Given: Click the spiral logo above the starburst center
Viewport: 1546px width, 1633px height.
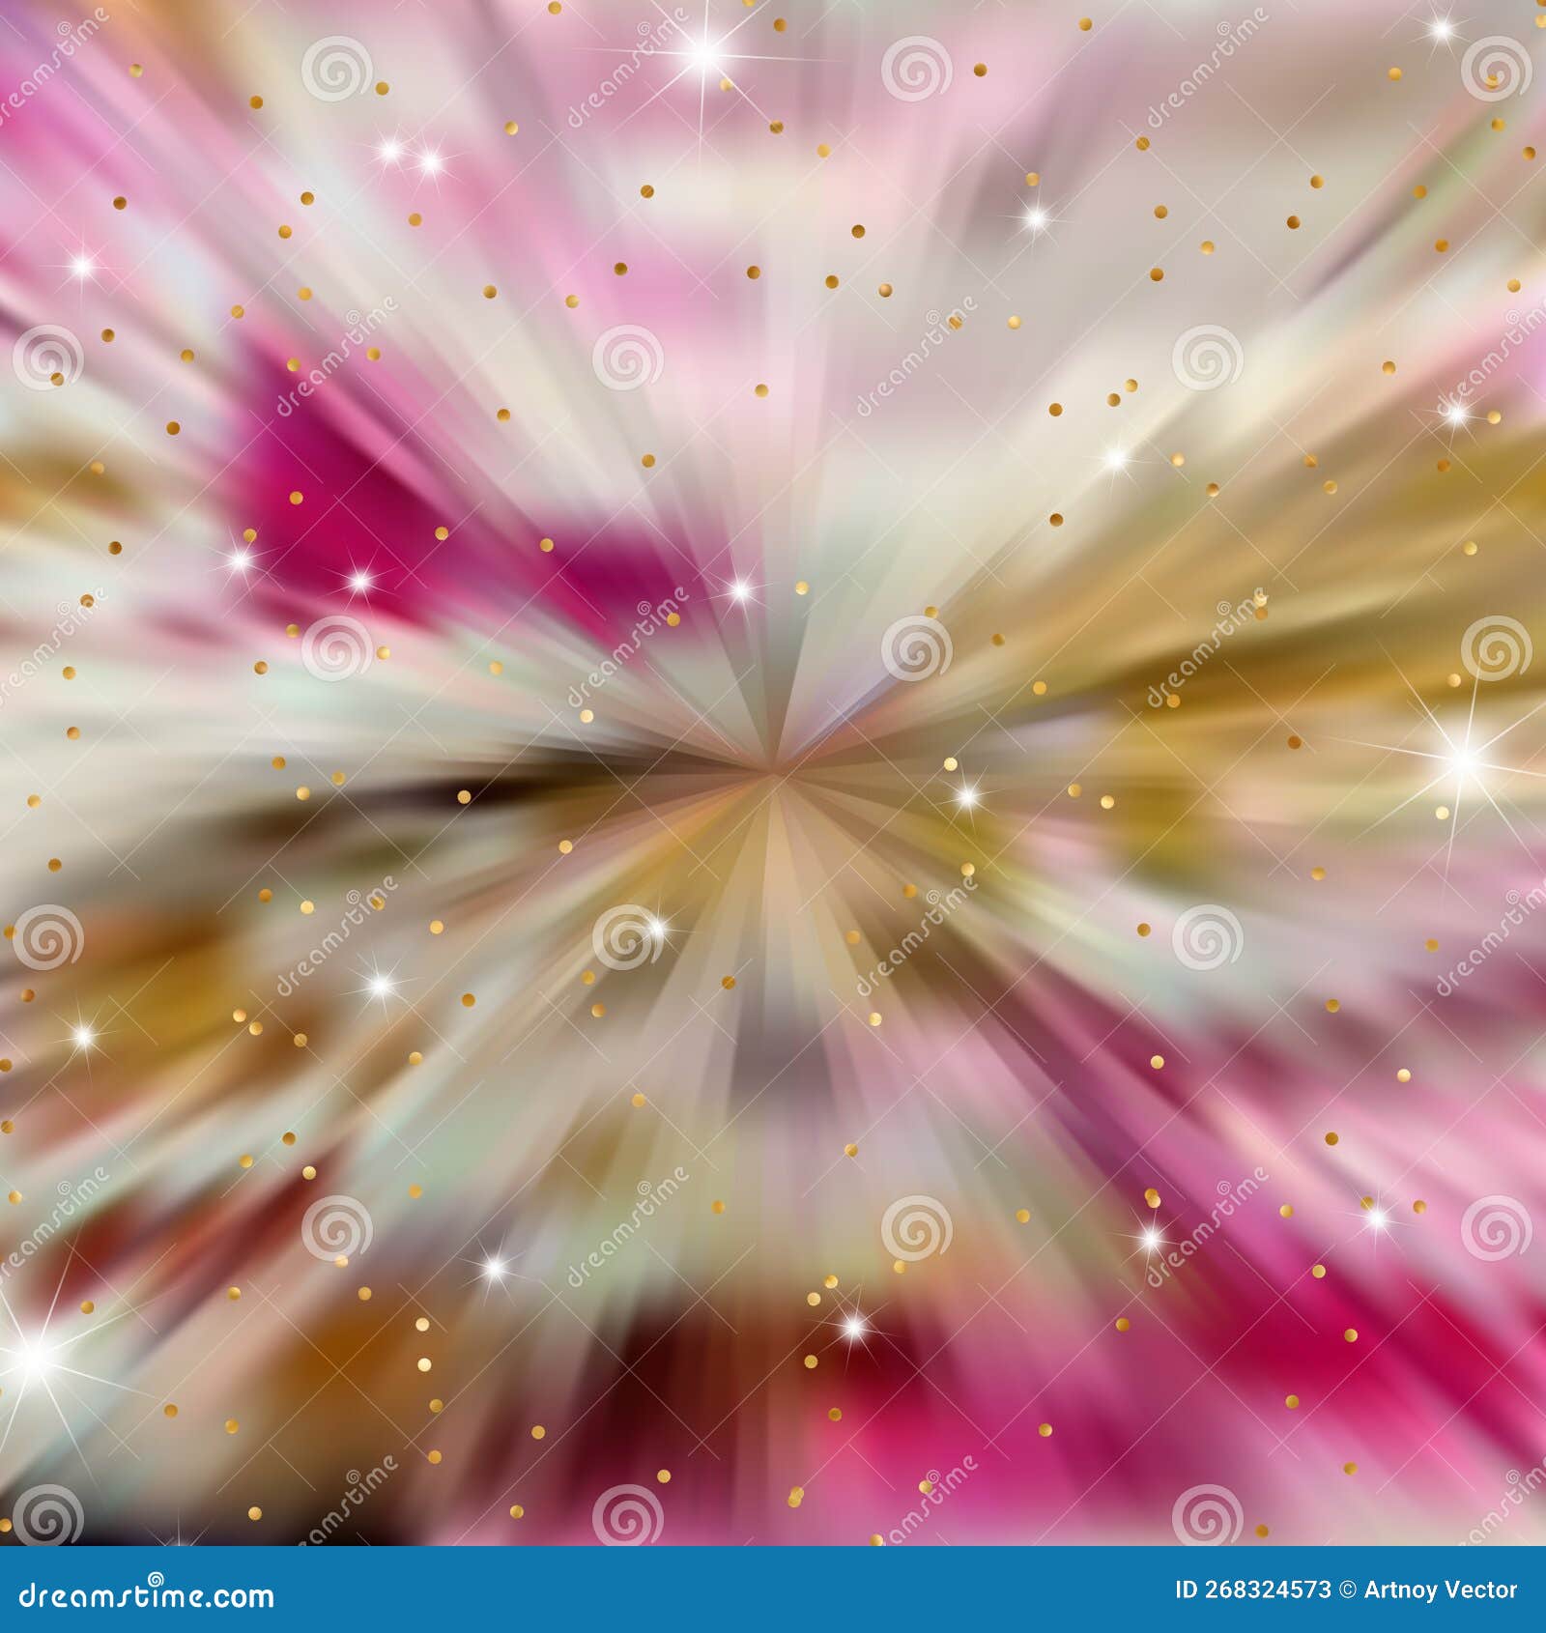Looking at the screenshot, I should tap(915, 649).
